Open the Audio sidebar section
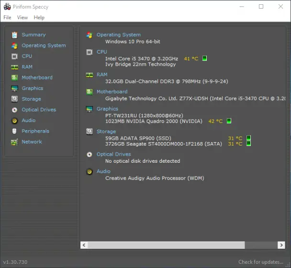The image size is (291, 268). [x=29, y=121]
